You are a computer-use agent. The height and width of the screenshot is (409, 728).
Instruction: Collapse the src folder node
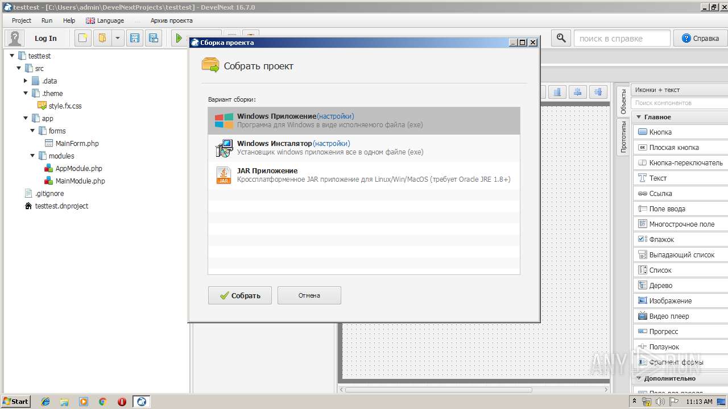pos(19,68)
